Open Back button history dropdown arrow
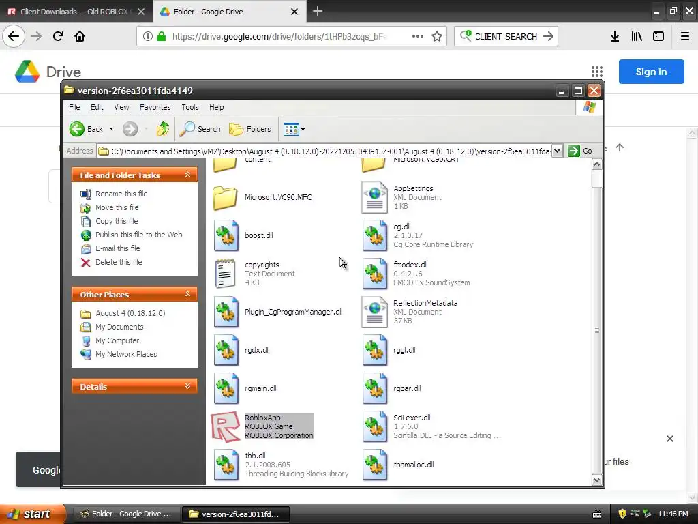Image resolution: width=698 pixels, height=524 pixels. click(x=111, y=129)
